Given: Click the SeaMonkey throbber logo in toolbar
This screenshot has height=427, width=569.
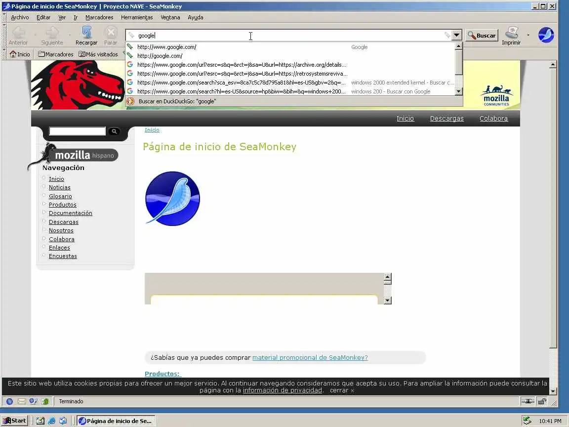Looking at the screenshot, I should [546, 35].
